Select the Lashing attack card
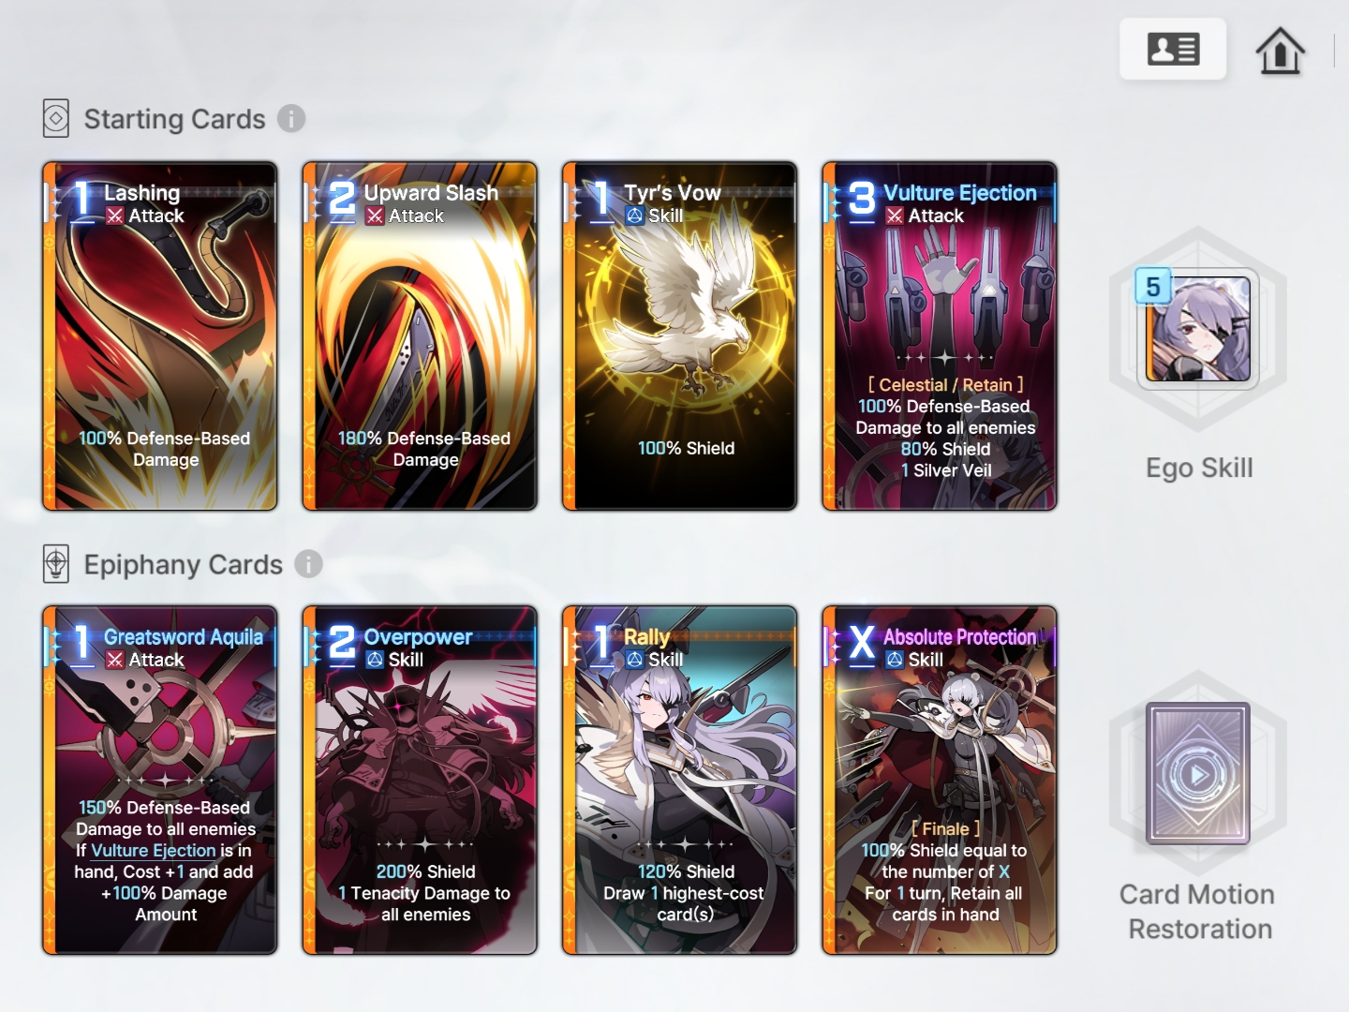 [x=160, y=336]
